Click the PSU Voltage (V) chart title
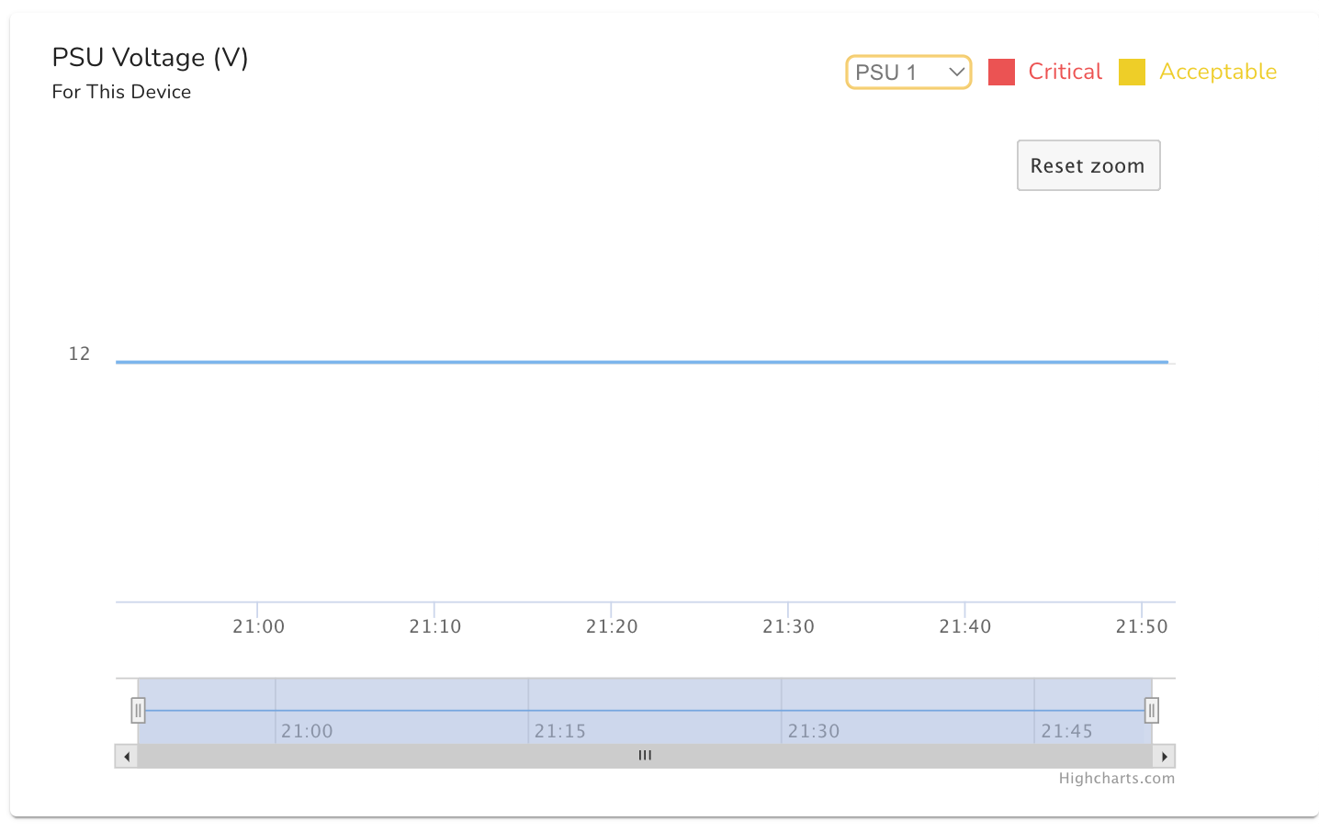Screen dimensions: 1319x832 click(151, 58)
